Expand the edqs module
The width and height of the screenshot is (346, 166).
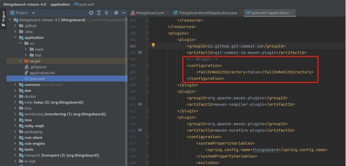[15, 102]
